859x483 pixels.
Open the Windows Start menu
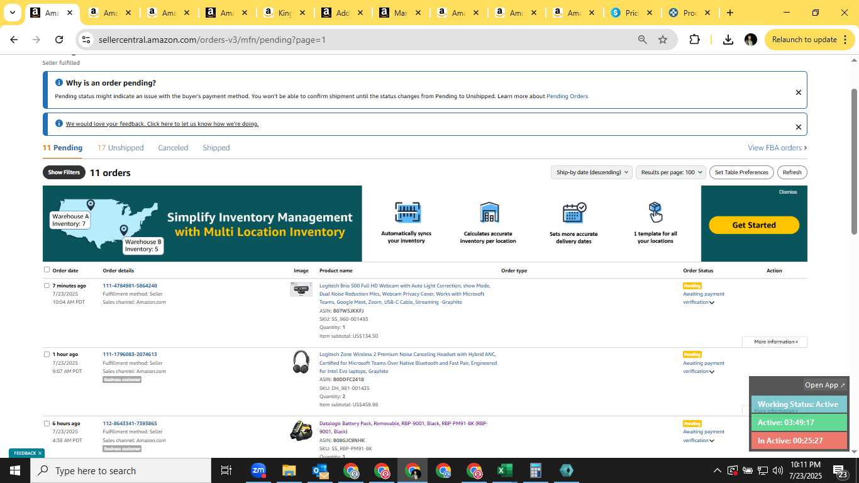(15, 470)
